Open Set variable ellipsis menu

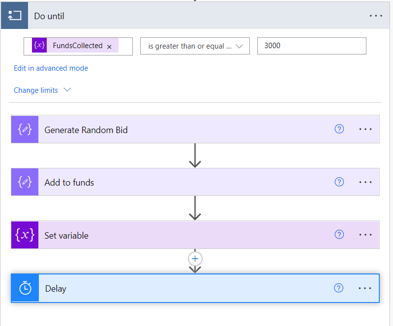click(x=365, y=235)
